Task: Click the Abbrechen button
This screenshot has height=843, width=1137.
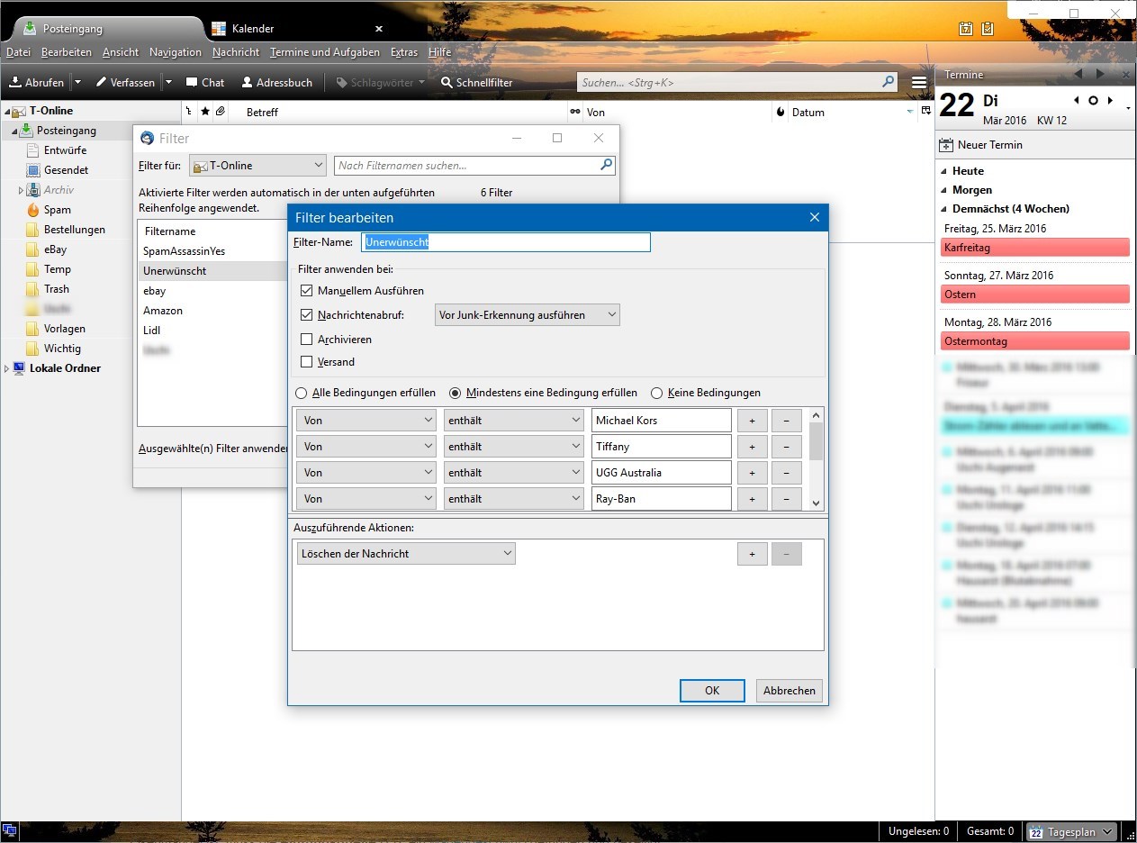Action: tap(789, 691)
